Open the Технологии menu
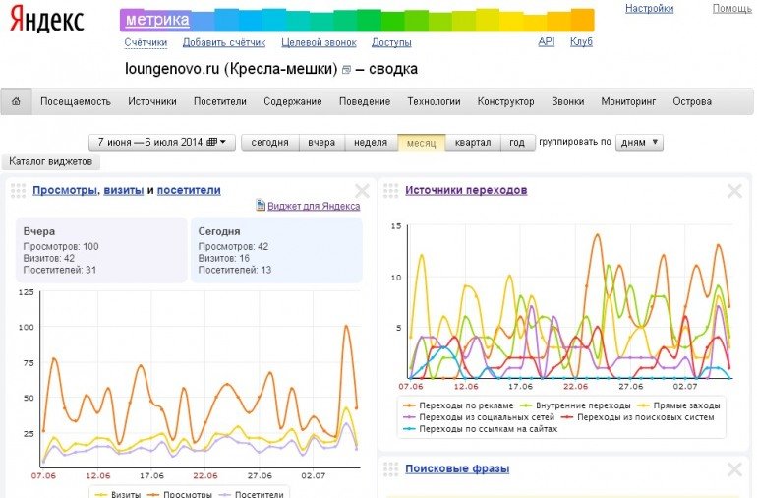The width and height of the screenshot is (757, 498). point(434,101)
